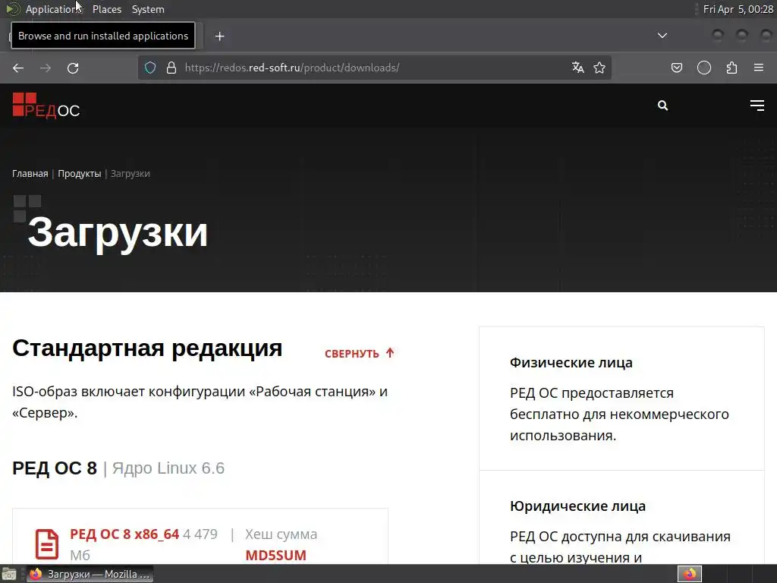
Task: Open the extensions puzzle icon
Action: pyautogui.click(x=732, y=68)
